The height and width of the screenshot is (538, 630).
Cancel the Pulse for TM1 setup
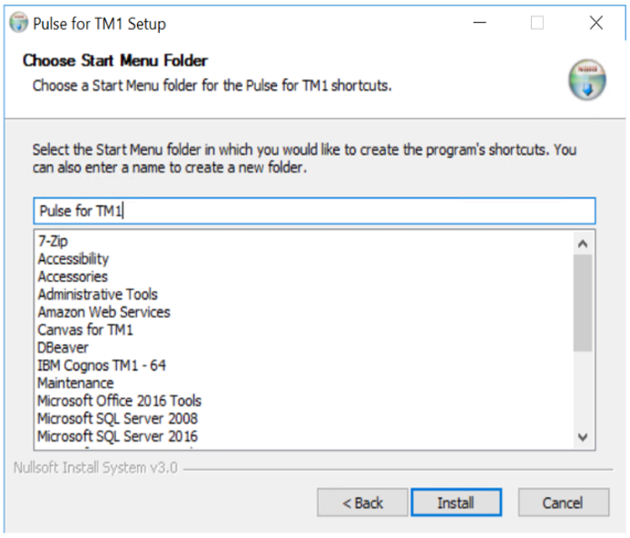(563, 503)
